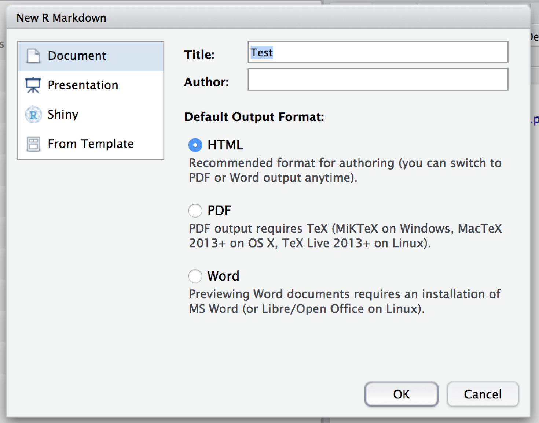
Task: Choose the PDF radio button
Action: click(x=195, y=211)
